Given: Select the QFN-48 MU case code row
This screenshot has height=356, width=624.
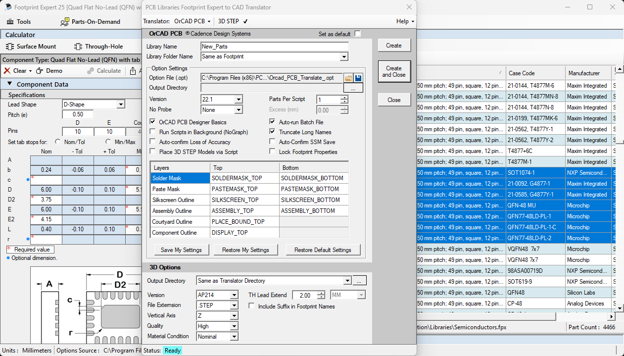Looking at the screenshot, I should click(536, 205).
